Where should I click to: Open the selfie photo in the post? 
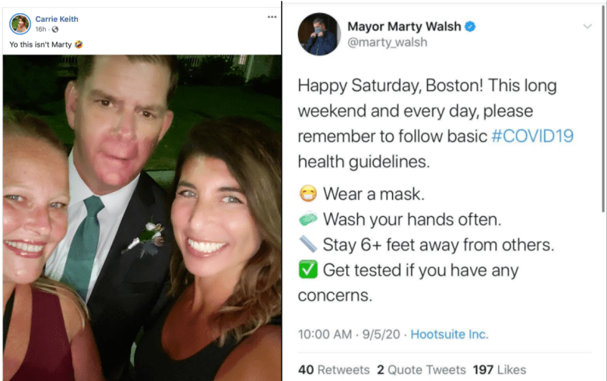[142, 218]
